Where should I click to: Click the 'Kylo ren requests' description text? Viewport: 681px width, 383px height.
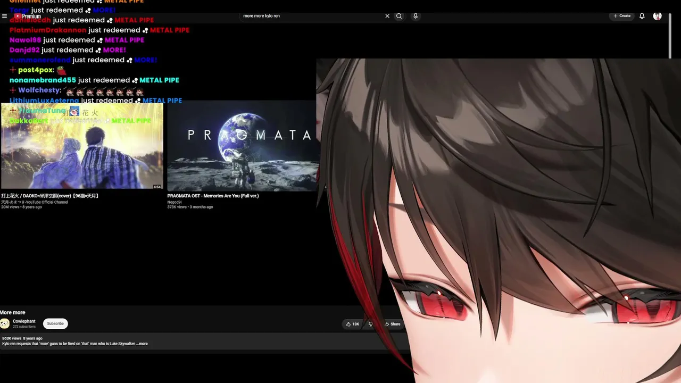pos(69,344)
